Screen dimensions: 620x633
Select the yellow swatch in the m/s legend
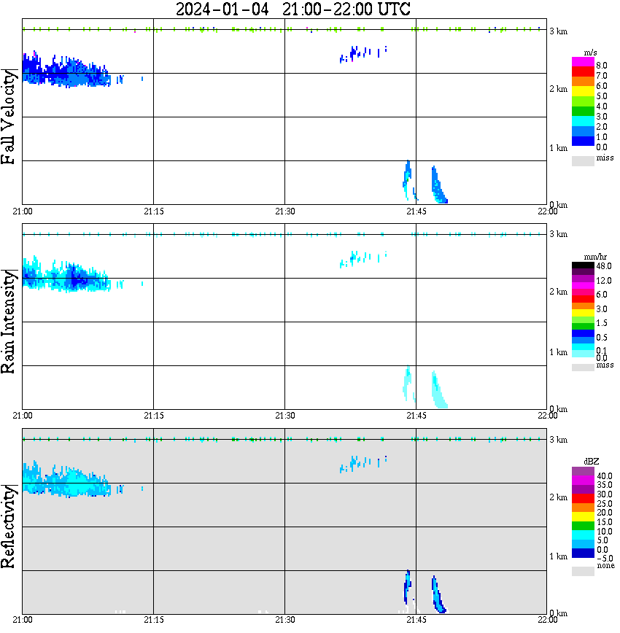point(583,92)
